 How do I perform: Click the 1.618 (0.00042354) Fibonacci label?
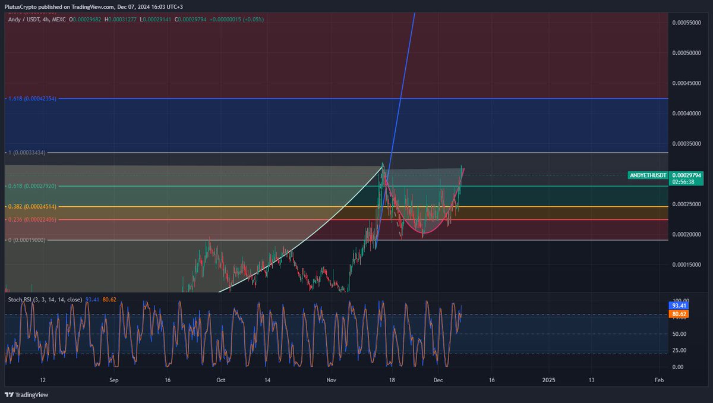31,99
